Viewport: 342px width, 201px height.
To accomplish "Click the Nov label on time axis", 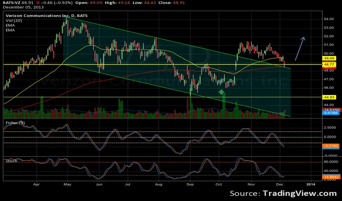I will pos(251,184).
